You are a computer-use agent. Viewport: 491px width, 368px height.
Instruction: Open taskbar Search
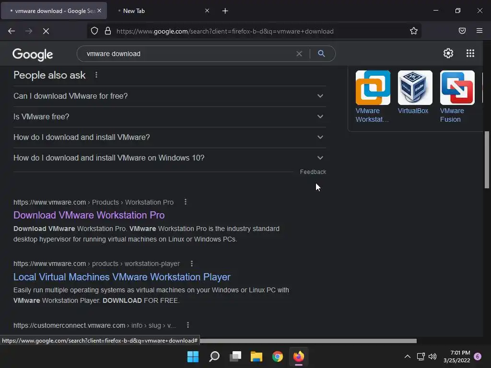tap(214, 356)
